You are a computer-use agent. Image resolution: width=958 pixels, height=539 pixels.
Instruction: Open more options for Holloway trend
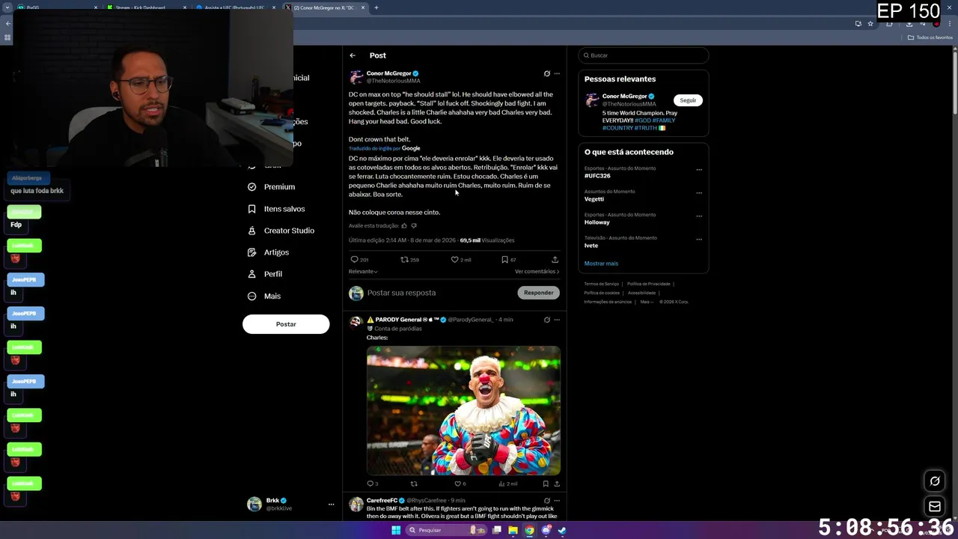[x=699, y=216]
